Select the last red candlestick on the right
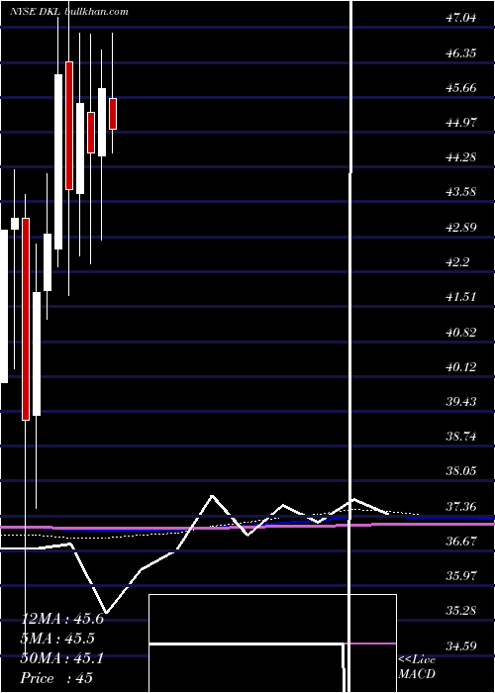The width and height of the screenshot is (495, 693). coord(113,114)
